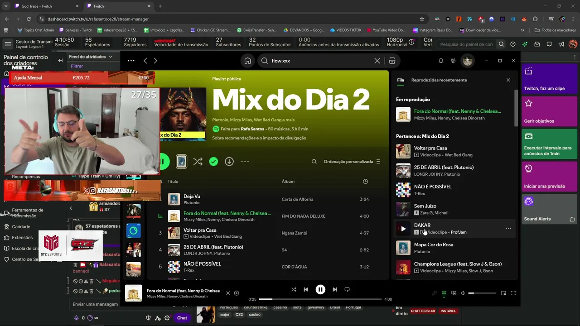The height and width of the screenshot is (326, 580).
Task: Select 'Mapa Cor de Rosa' in queue
Action: tap(454, 248)
